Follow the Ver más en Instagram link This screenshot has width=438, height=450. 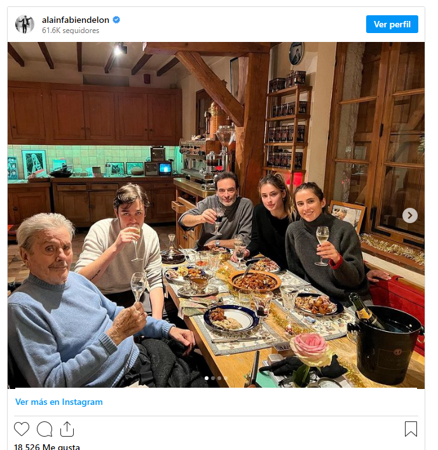pos(59,402)
